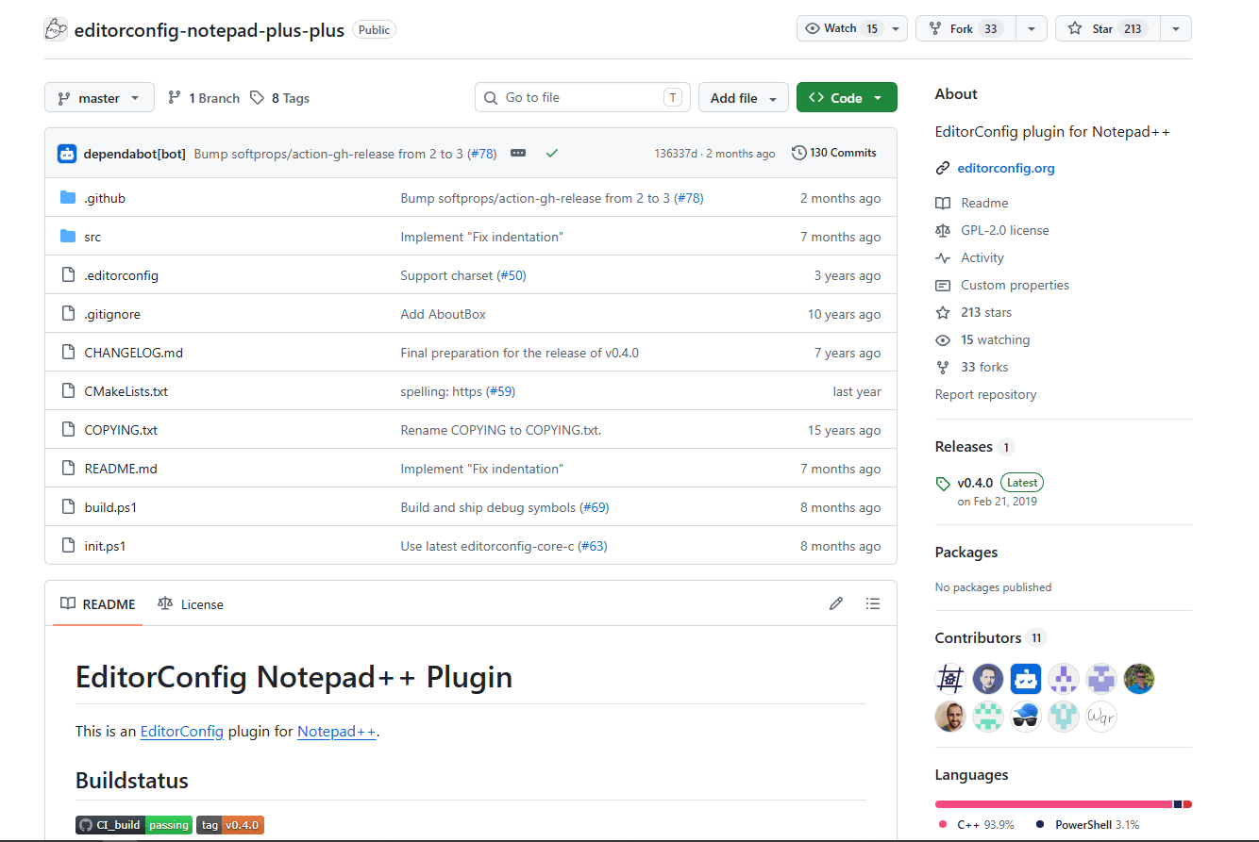Open commit message details ellipsis
Image resolution: width=1259 pixels, height=842 pixels.
(x=518, y=153)
